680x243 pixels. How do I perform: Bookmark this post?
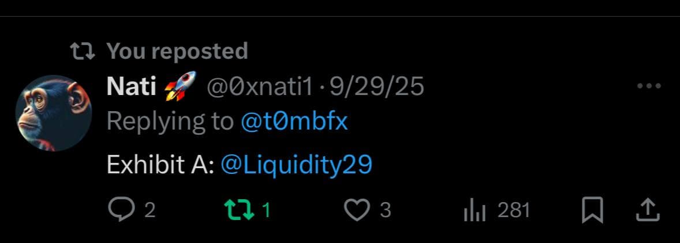coord(592,210)
